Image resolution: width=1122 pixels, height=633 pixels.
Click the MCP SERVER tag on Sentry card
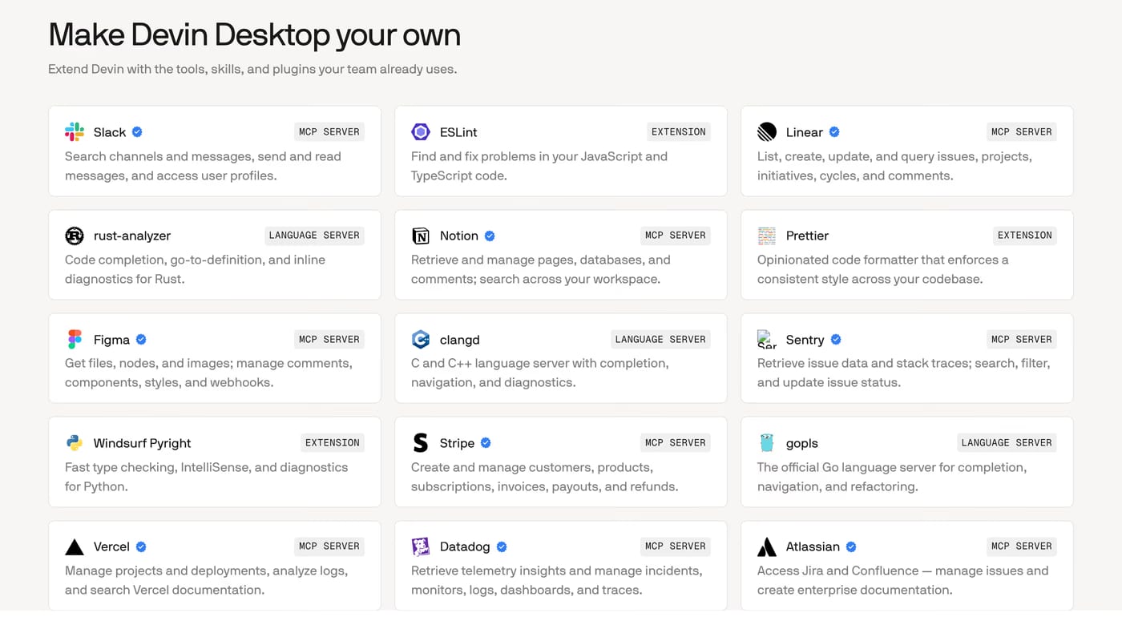pyautogui.click(x=1022, y=340)
